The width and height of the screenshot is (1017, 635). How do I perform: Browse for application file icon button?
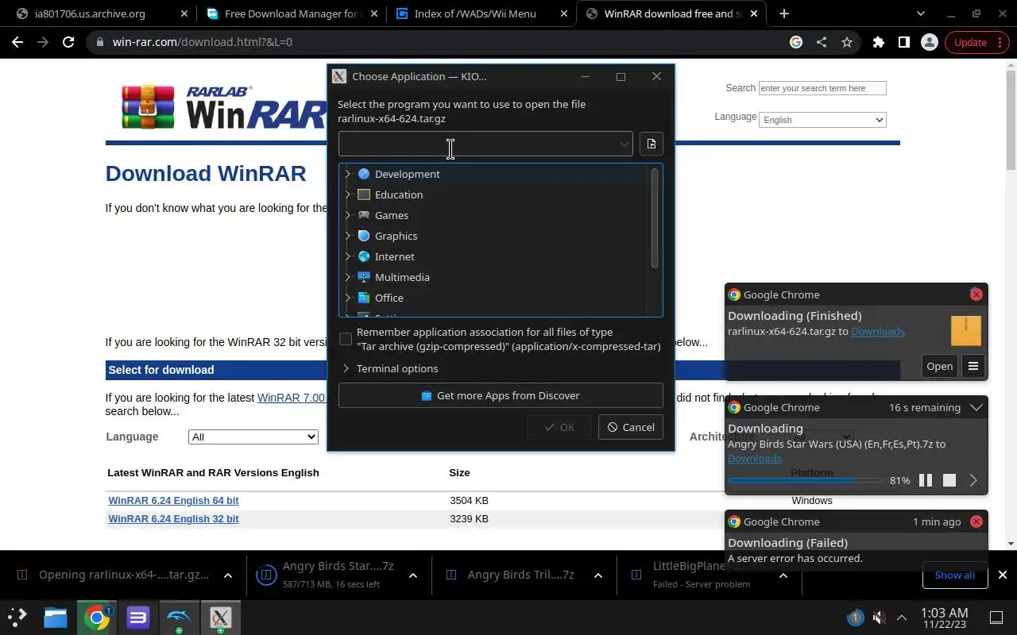pyautogui.click(x=652, y=144)
